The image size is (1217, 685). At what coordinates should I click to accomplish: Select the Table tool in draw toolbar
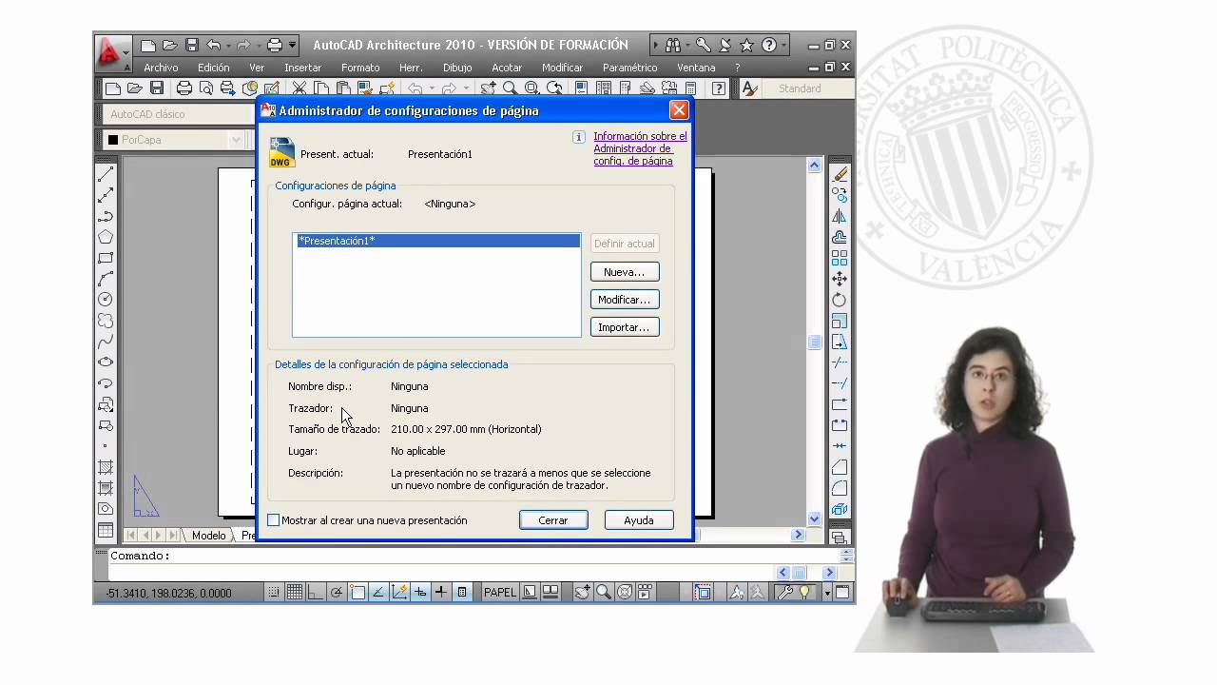coord(106,530)
